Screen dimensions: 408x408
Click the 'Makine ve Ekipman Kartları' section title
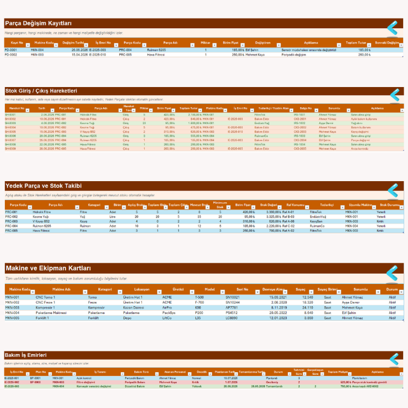click(48, 268)
